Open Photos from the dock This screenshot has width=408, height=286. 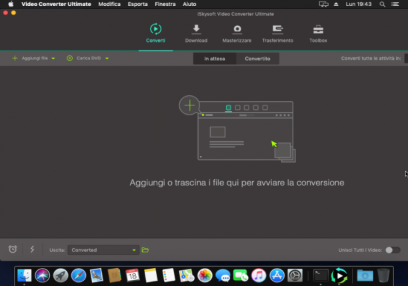[x=205, y=275]
